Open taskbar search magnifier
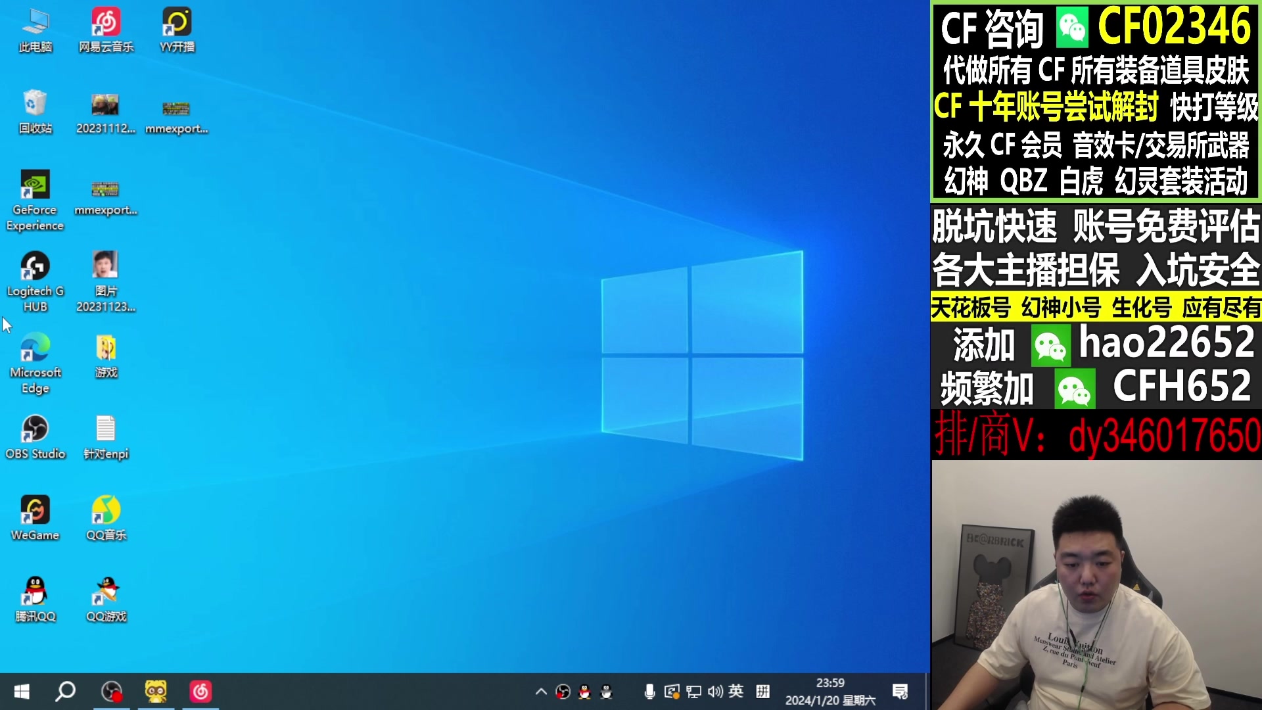This screenshot has width=1262, height=710. 65,692
